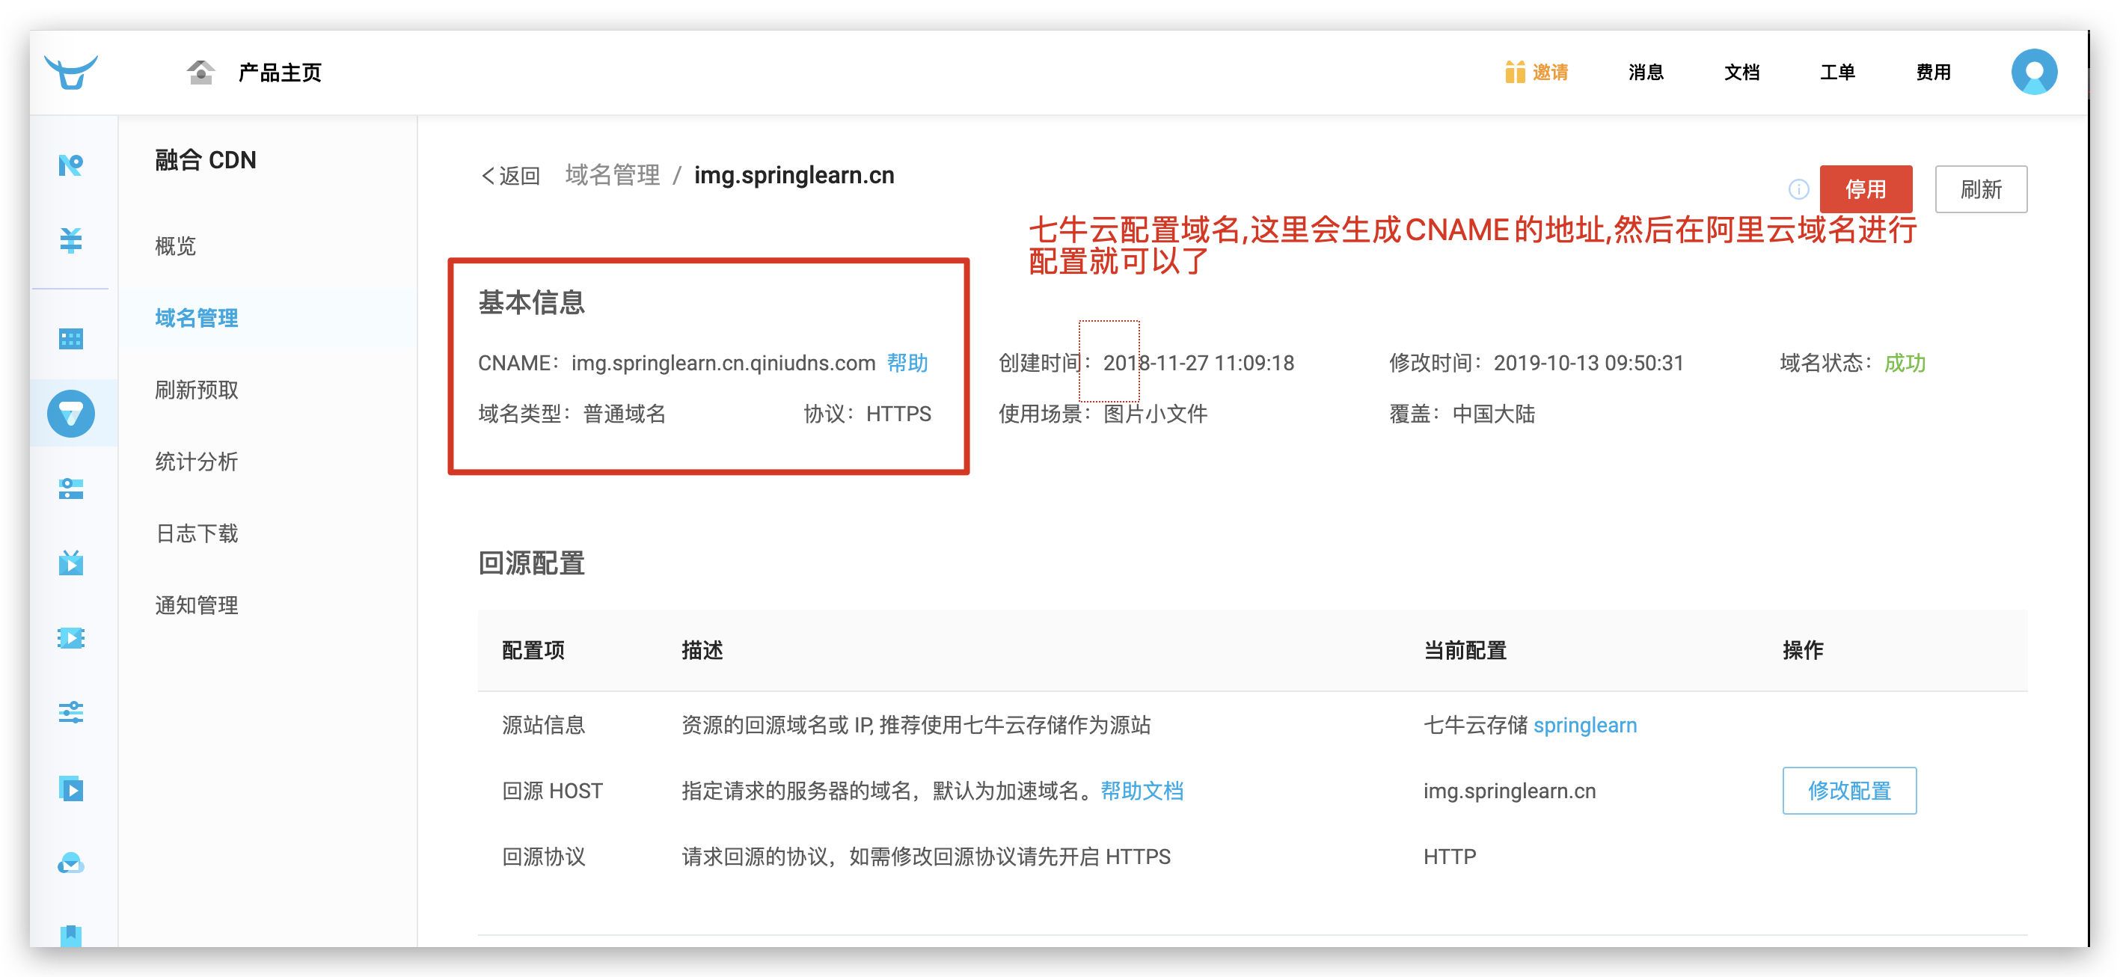Click the 修改配置 button
The image size is (2120, 977).
[x=1848, y=790]
